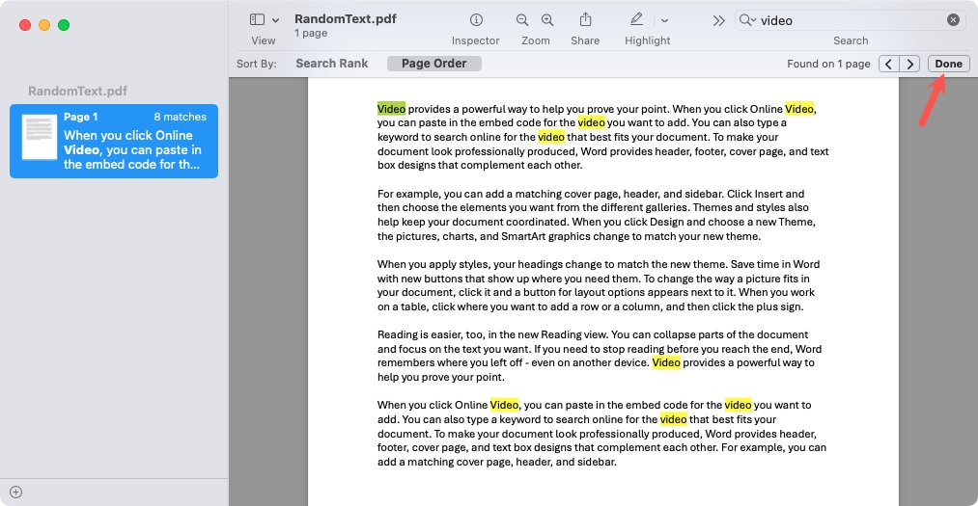This screenshot has height=506, width=978.
Task: Jump to the next search match
Action: coord(909,64)
